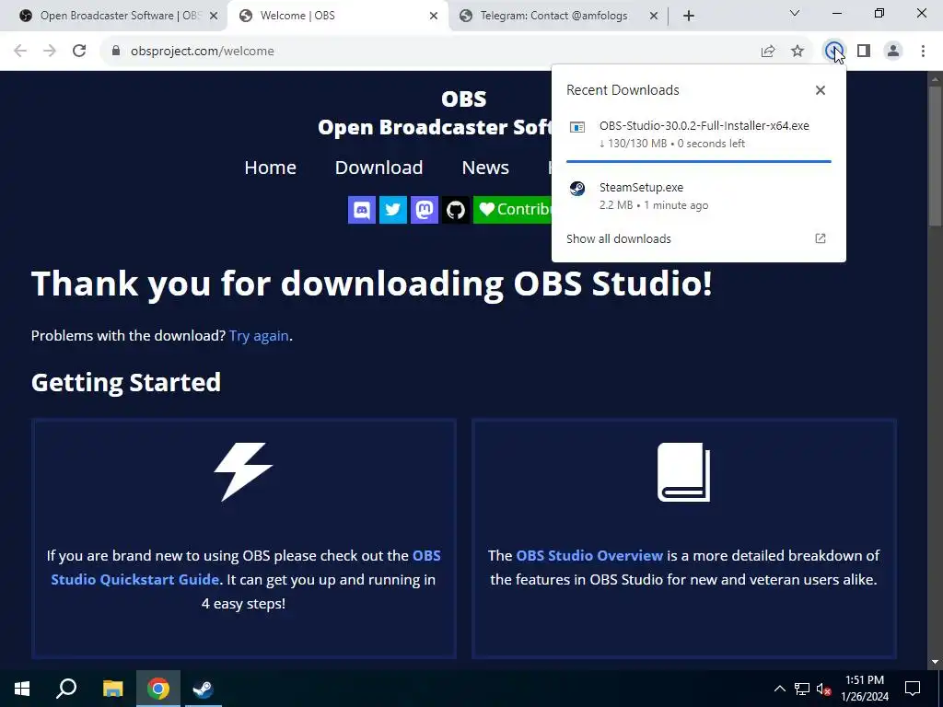Open Steam from the taskbar
The height and width of the screenshot is (707, 943).
coord(204,689)
